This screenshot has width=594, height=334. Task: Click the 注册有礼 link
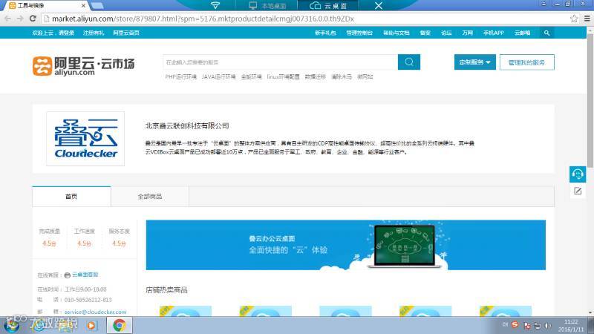tap(94, 33)
